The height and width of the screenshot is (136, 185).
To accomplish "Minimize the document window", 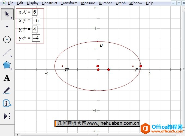I will point(173,3).
